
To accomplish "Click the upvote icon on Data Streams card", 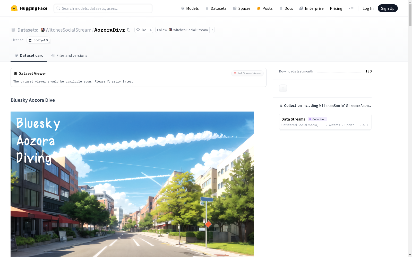I will pos(364,125).
